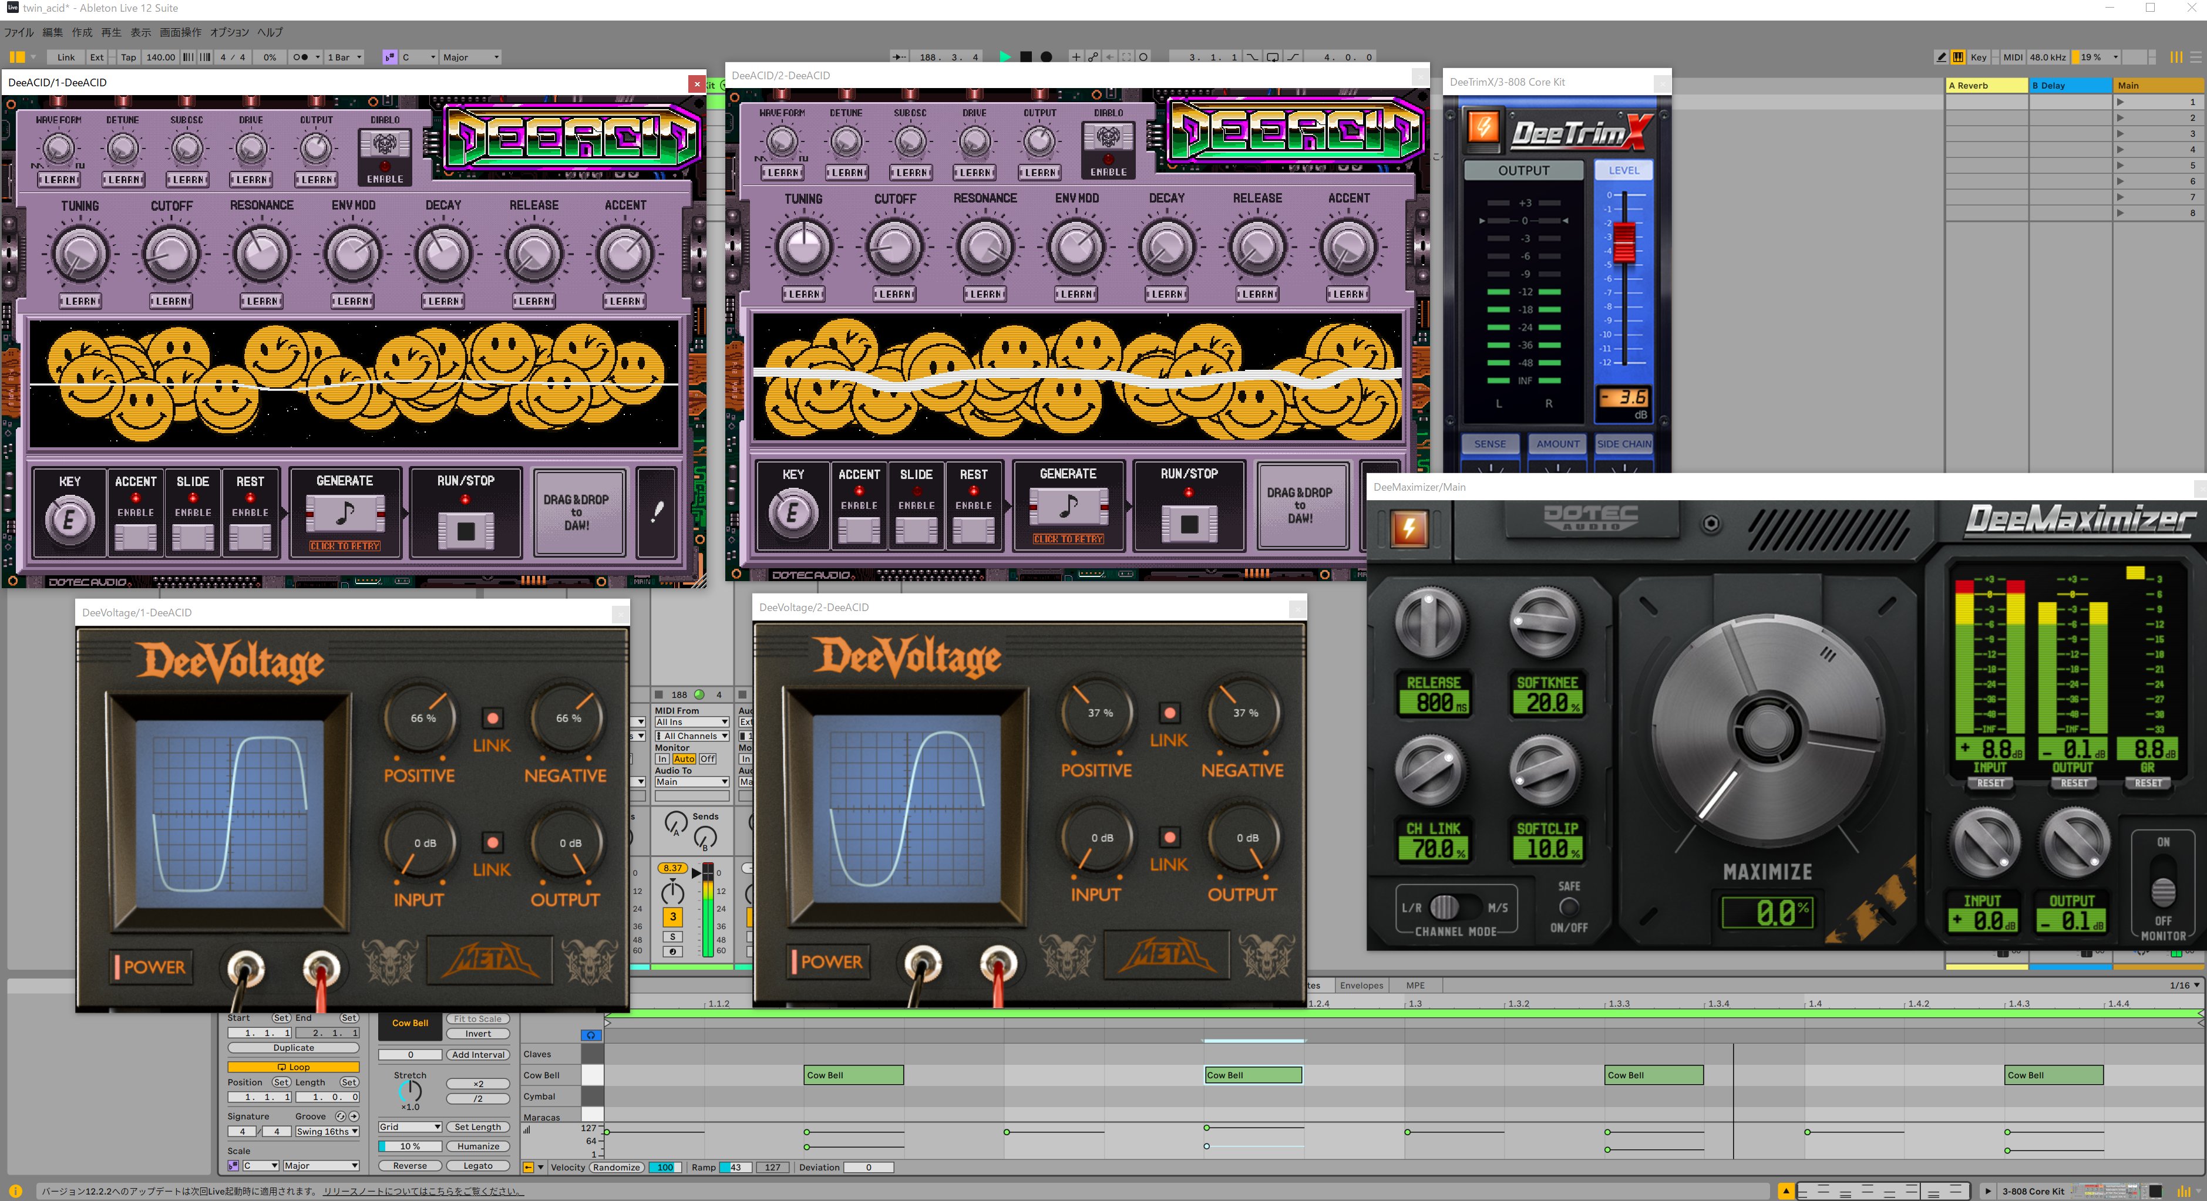The image size is (2207, 1201).
Task: Toggle the Accent enable switch in DeeACID/2
Action: click(x=859, y=530)
